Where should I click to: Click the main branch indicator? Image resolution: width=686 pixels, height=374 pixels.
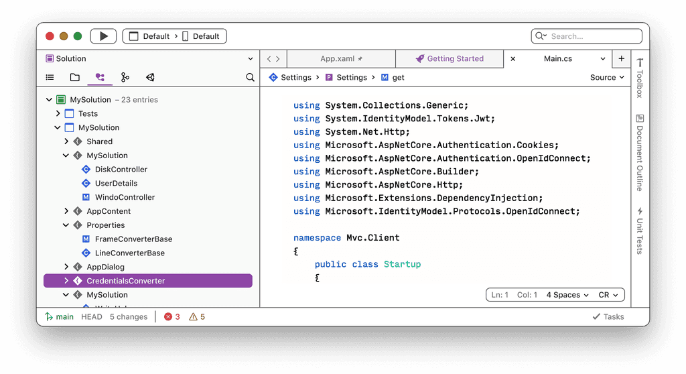point(60,316)
